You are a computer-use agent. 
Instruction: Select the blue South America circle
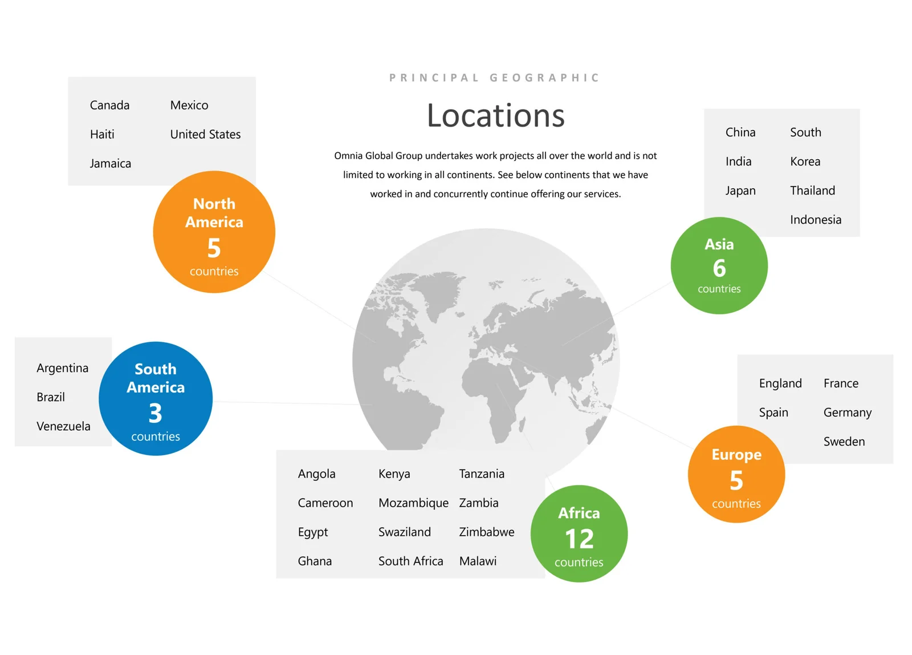click(x=156, y=399)
